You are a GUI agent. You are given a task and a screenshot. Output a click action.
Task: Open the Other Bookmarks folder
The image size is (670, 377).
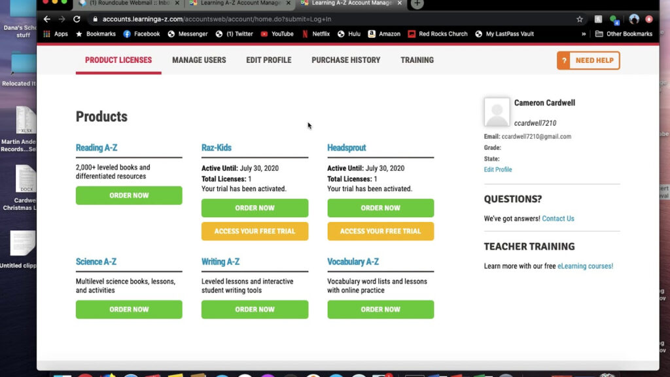click(624, 34)
